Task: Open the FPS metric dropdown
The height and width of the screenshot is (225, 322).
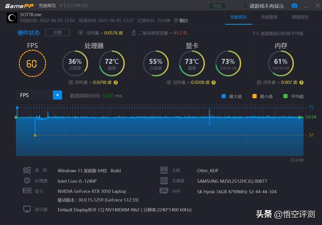Action: (57, 95)
